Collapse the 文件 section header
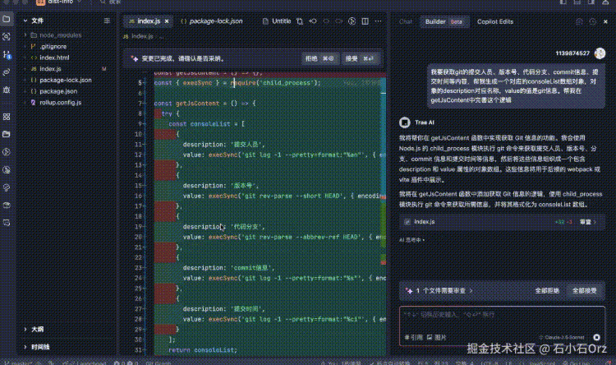The image size is (616, 365). pyautogui.click(x=37, y=21)
